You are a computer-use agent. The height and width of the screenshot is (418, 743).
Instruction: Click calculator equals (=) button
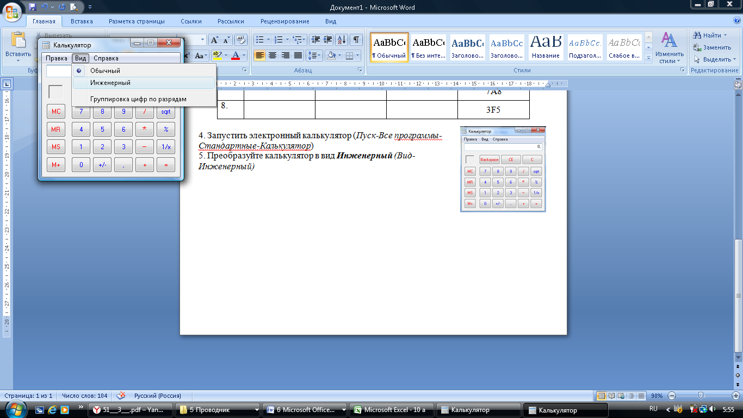[165, 164]
